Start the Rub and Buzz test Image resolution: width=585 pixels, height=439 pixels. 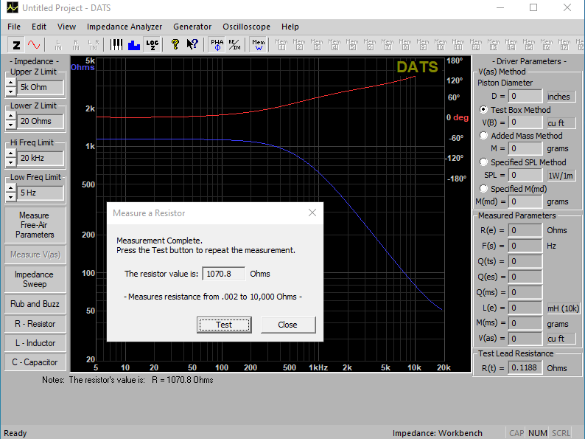tap(35, 304)
